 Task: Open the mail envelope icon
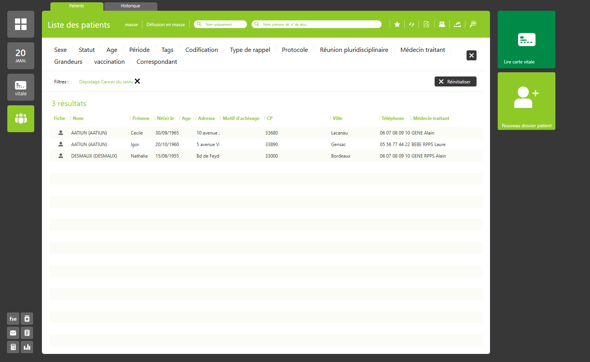(x=13, y=333)
